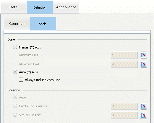Choose the Auto divisions radio button
Image resolution: width=154 pixels, height=123 pixels.
(15, 97)
